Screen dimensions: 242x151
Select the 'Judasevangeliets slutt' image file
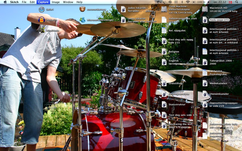coord(164,20)
